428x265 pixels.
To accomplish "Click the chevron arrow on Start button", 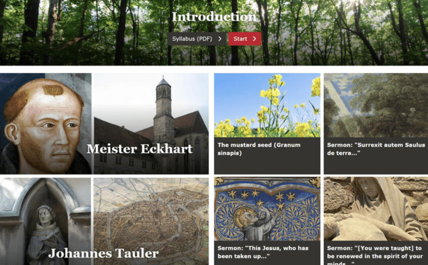I will [x=254, y=39].
